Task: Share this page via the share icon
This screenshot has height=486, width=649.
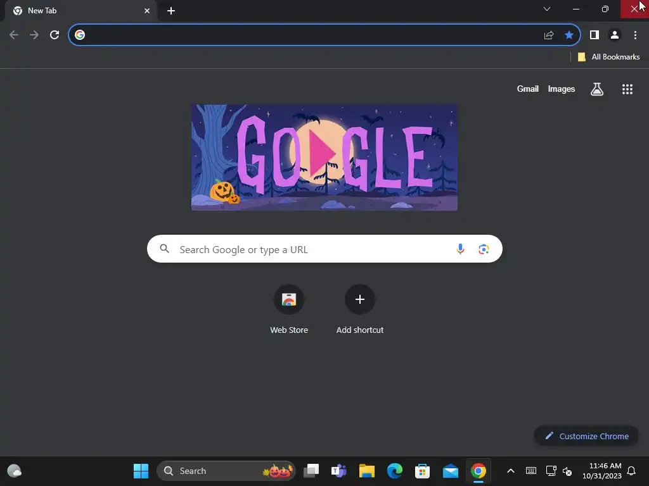Action: 549,35
